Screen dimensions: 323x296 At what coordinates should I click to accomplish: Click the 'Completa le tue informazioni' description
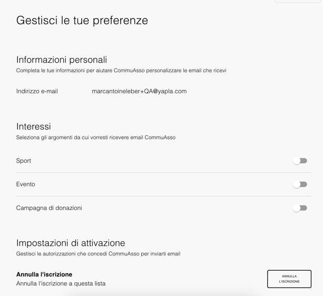pyautogui.click(x=121, y=71)
